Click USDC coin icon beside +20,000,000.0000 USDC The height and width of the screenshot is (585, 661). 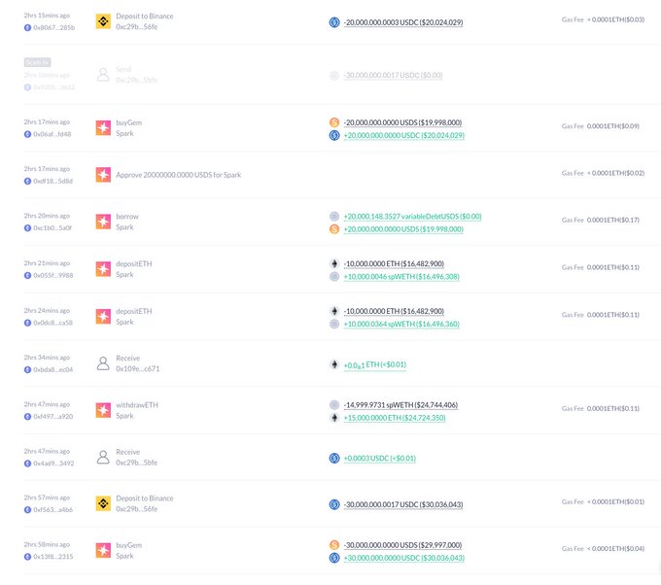[x=334, y=135]
